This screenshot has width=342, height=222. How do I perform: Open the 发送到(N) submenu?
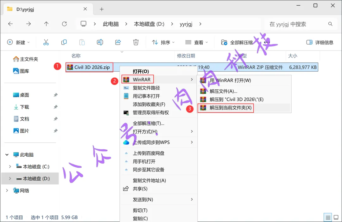[x=159, y=199]
